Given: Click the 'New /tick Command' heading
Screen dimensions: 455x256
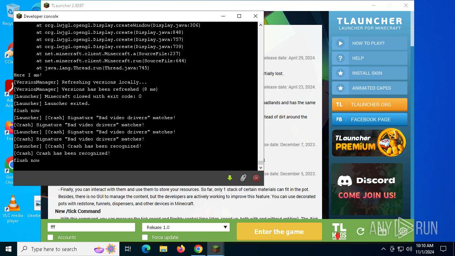Looking at the screenshot, I should point(78,211).
